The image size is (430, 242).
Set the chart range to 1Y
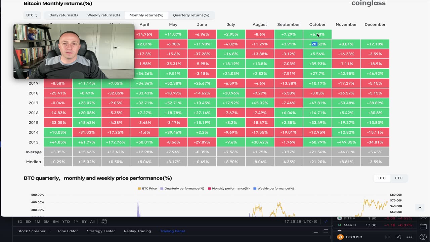click(x=76, y=221)
